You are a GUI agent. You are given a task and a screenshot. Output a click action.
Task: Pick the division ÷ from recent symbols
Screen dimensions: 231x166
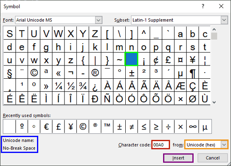click(168, 126)
